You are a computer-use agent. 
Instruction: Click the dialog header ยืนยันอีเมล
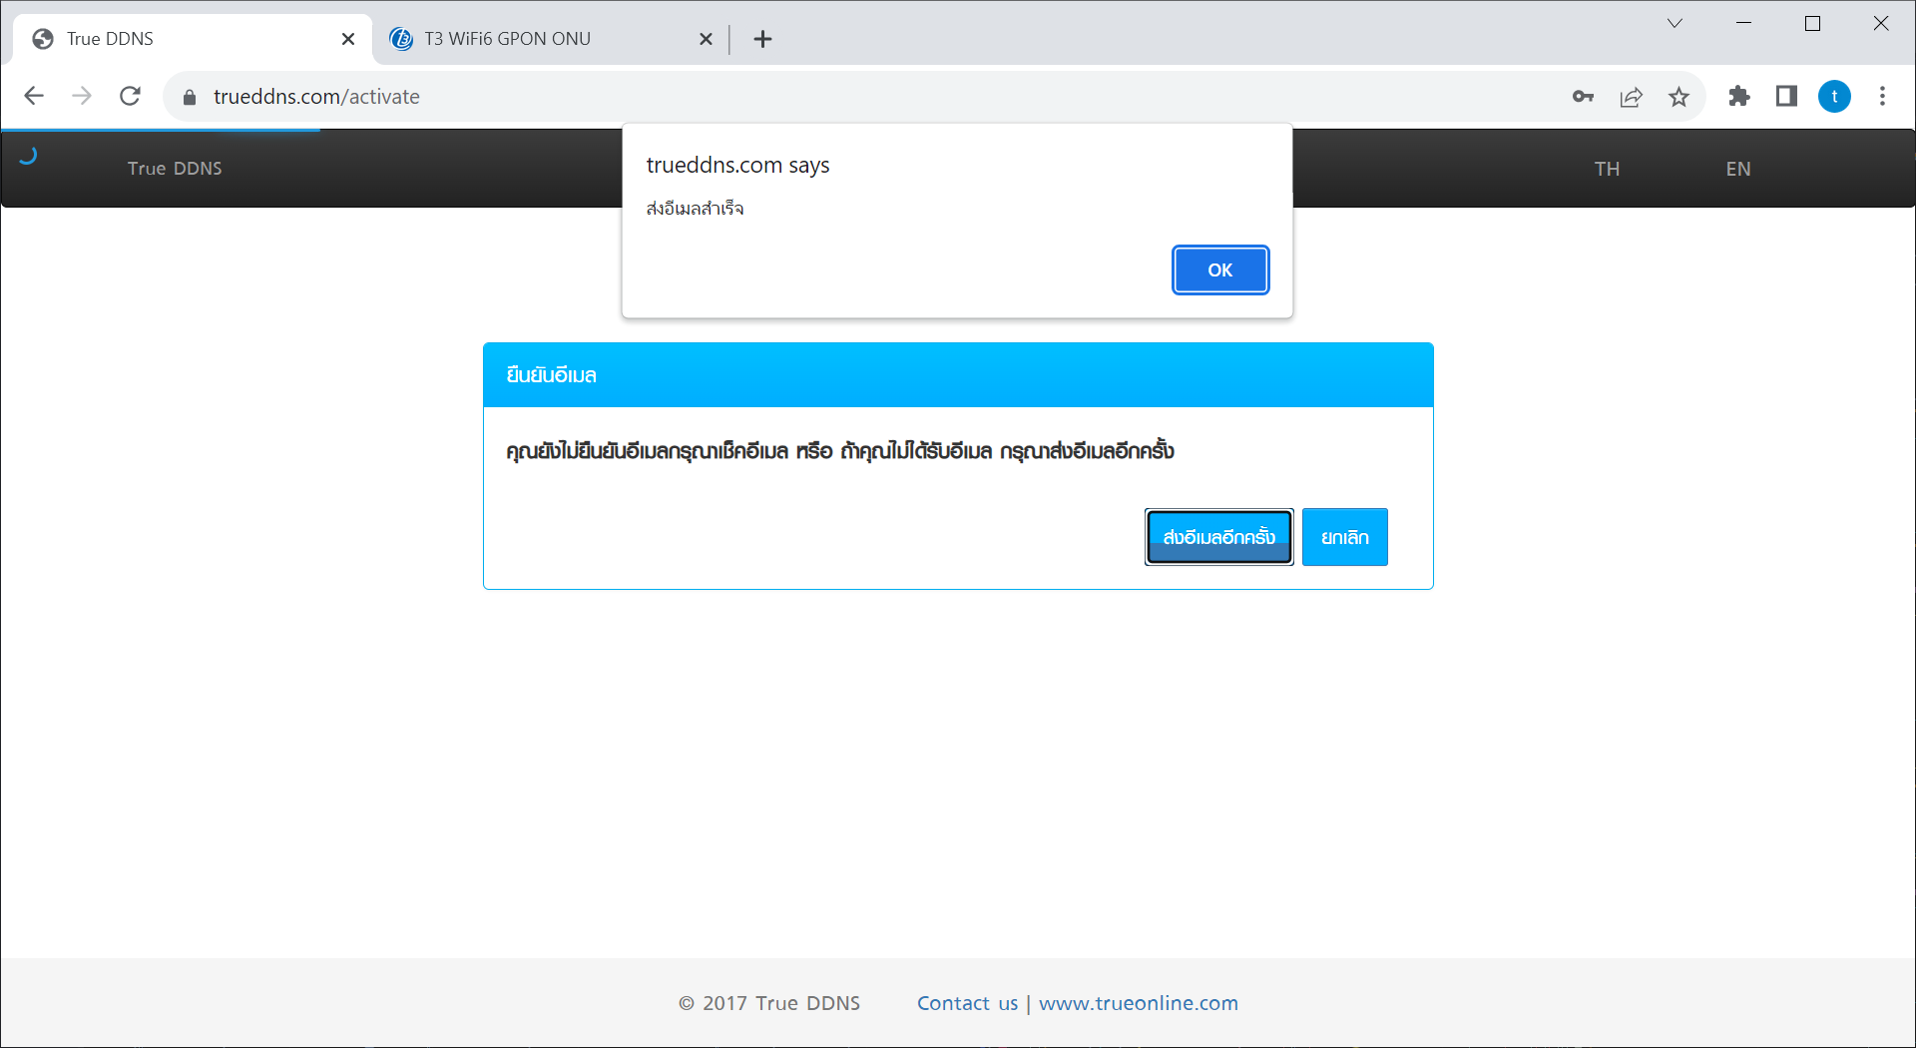click(x=551, y=375)
